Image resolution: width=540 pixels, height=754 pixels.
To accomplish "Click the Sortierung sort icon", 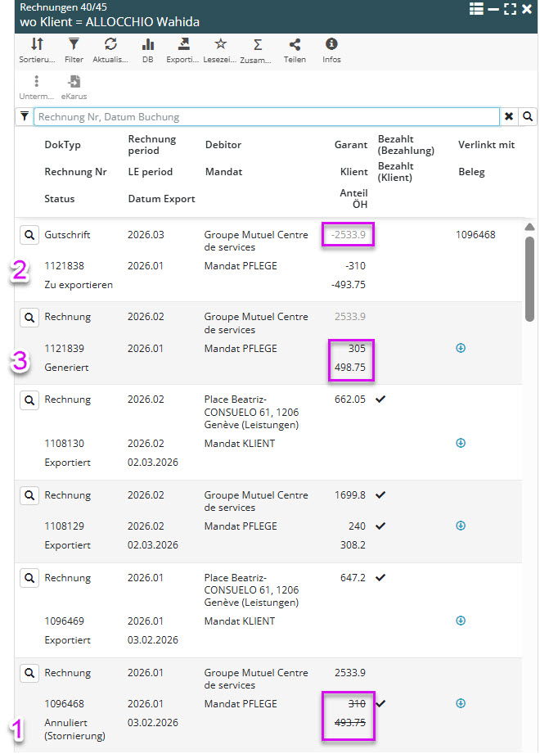I will tap(37, 45).
